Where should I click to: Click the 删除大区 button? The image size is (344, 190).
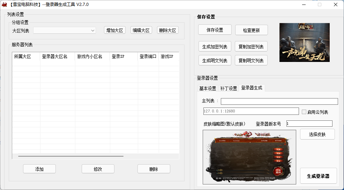(167, 30)
